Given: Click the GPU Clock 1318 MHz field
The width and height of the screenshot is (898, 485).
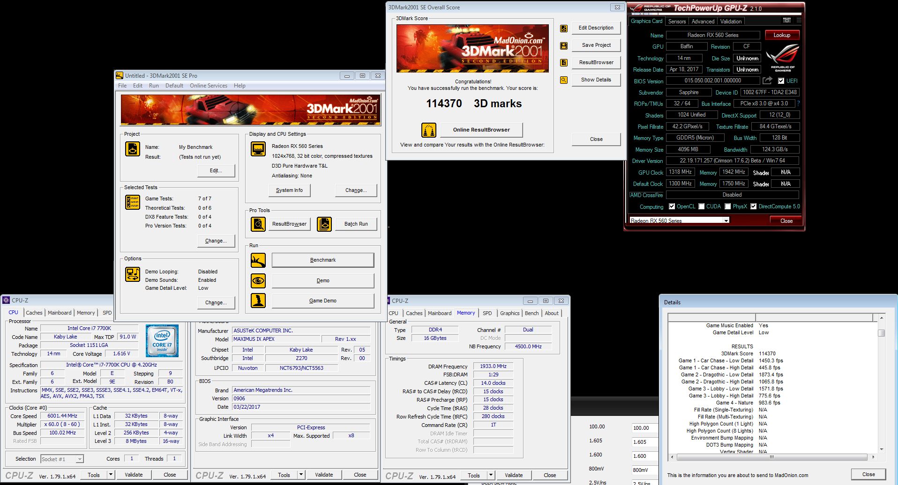Looking at the screenshot, I should (x=680, y=172).
